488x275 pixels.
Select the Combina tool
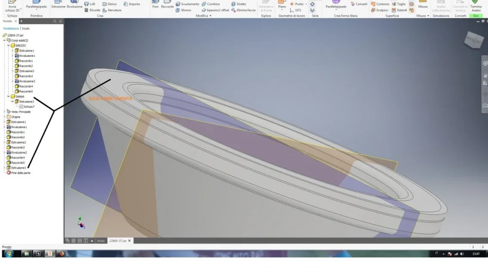click(x=211, y=4)
